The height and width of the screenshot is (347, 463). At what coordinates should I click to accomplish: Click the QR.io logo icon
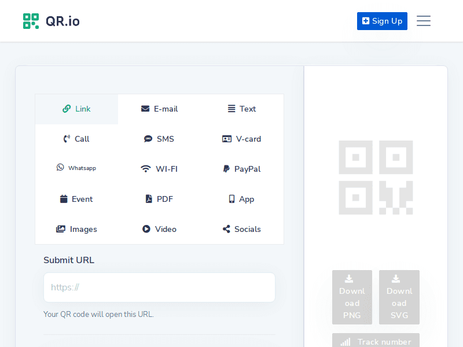(x=31, y=21)
